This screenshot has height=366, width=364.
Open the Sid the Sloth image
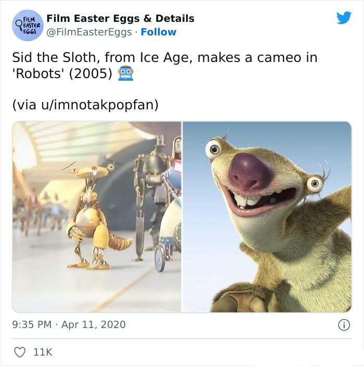point(267,217)
